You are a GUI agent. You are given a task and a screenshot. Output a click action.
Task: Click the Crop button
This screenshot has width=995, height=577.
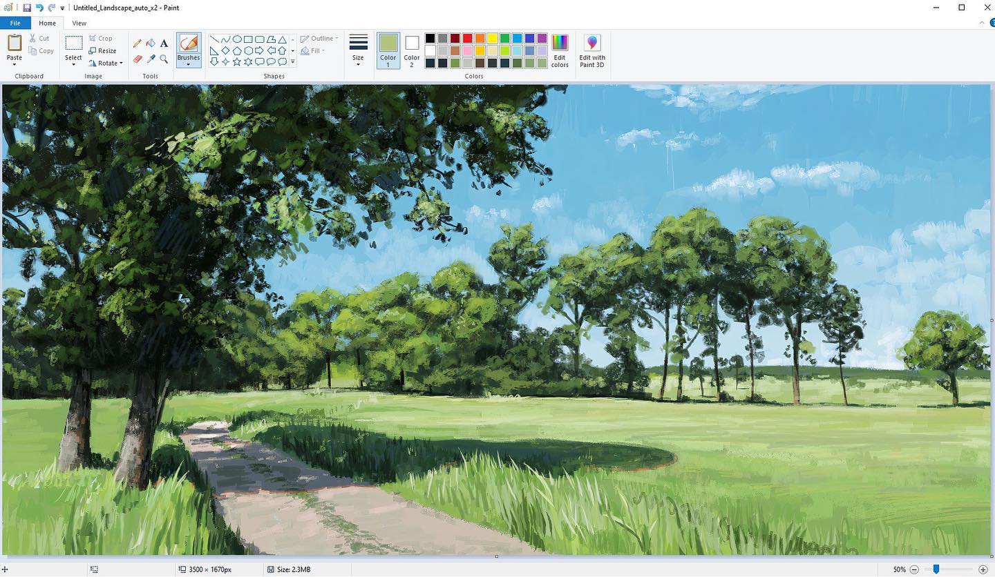click(100, 38)
